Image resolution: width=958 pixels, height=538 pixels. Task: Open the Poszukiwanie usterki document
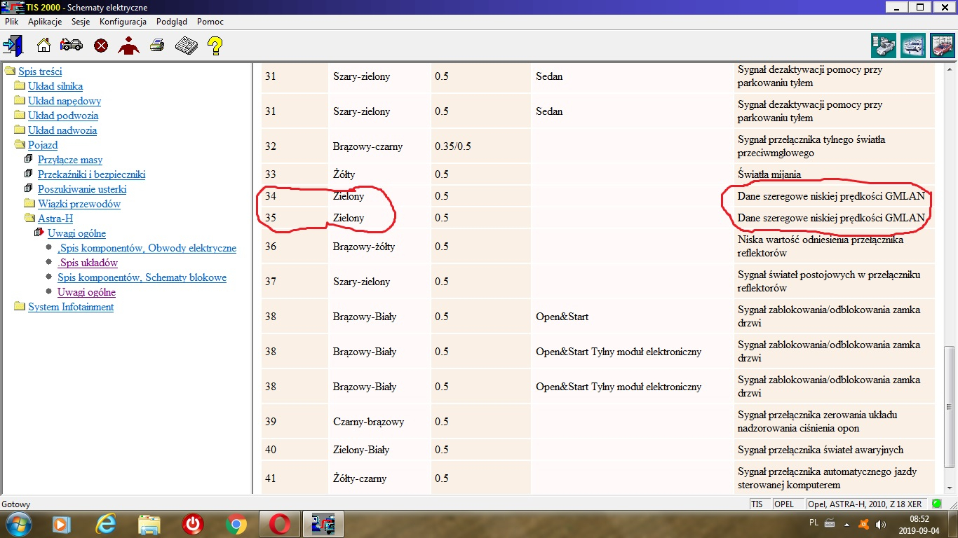click(82, 189)
